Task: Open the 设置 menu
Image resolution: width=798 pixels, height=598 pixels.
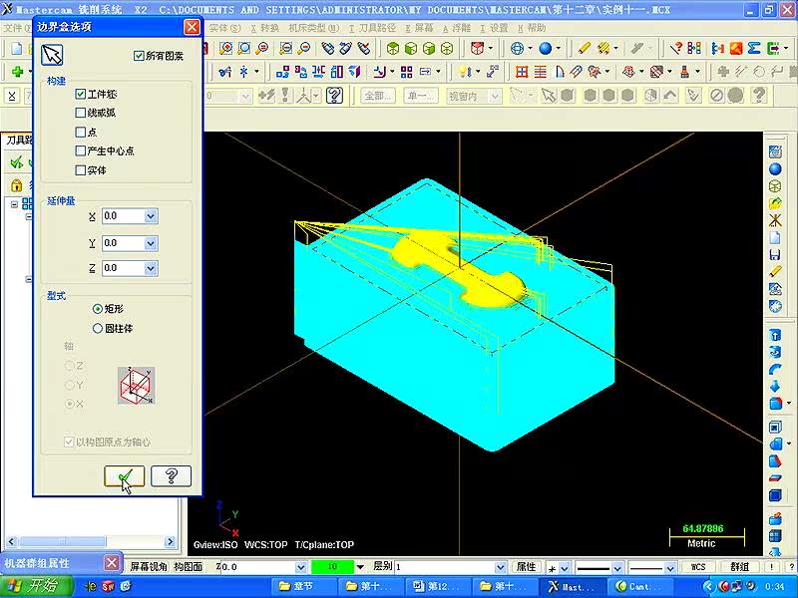Action: [494, 28]
